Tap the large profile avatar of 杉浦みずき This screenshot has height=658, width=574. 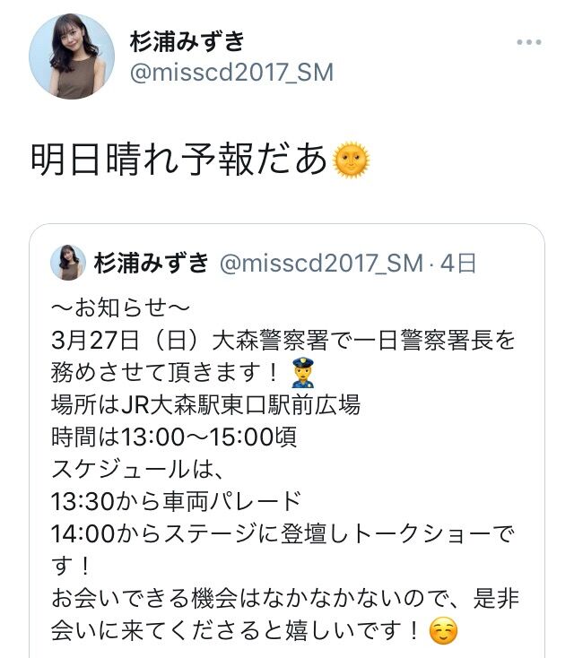click(x=72, y=56)
